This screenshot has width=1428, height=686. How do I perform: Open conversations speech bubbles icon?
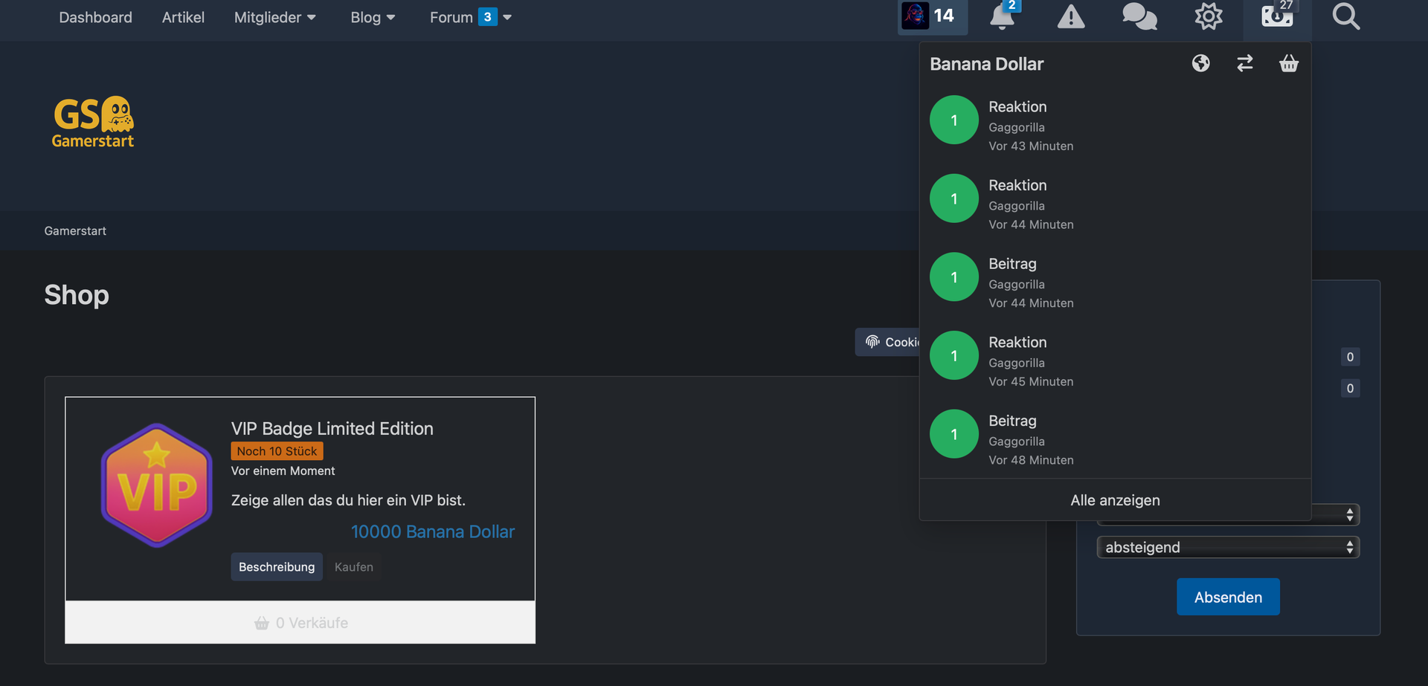[1139, 16]
